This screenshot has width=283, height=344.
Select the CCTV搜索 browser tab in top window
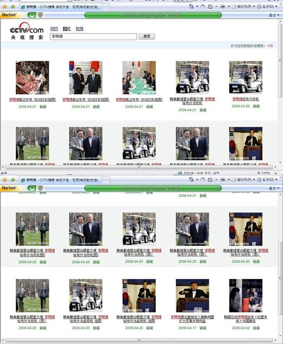coord(61,7)
